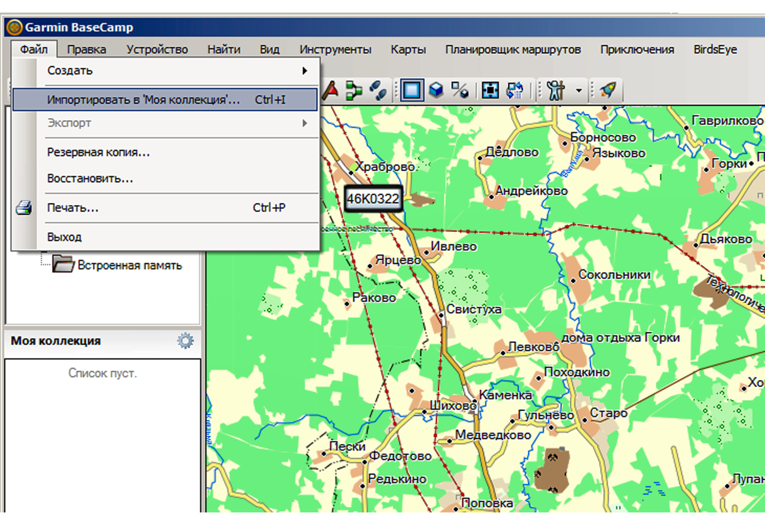Viewport: 765px width, 525px height.
Task: Select the new track footprints tool
Action: (x=378, y=90)
